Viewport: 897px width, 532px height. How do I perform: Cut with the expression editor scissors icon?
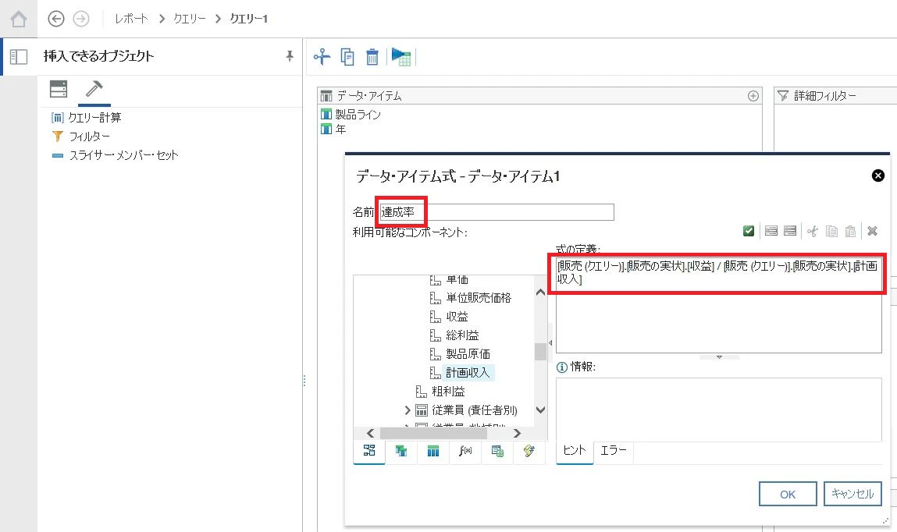point(813,231)
